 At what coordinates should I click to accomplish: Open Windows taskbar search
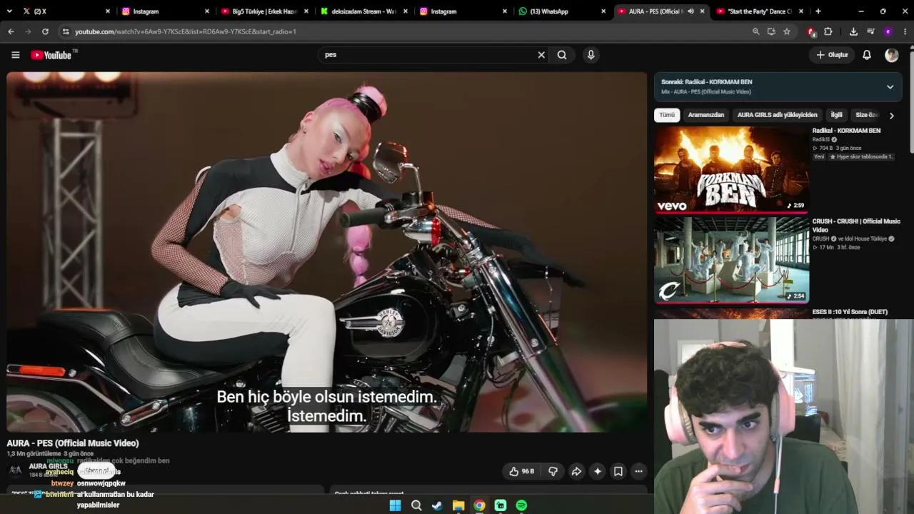(x=416, y=505)
